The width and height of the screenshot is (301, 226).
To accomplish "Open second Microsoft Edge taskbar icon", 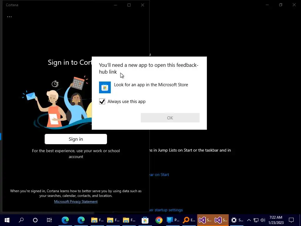I will (x=81, y=220).
